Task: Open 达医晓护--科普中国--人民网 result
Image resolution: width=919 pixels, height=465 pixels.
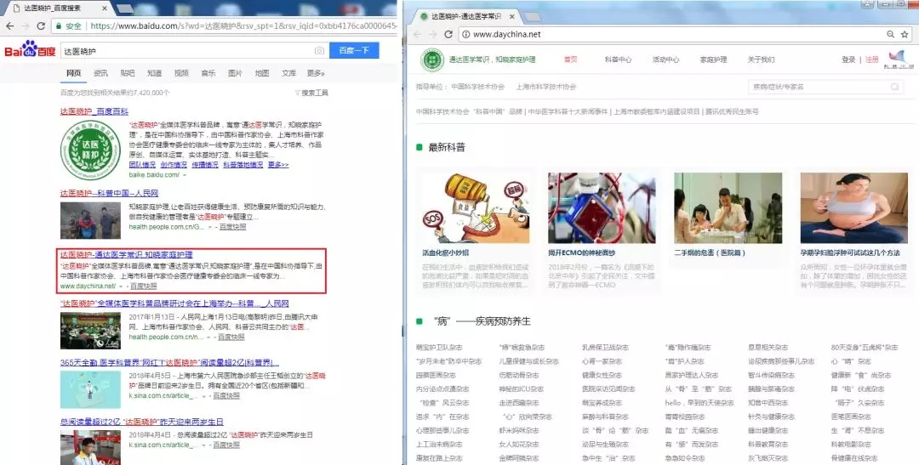Action: [109, 193]
